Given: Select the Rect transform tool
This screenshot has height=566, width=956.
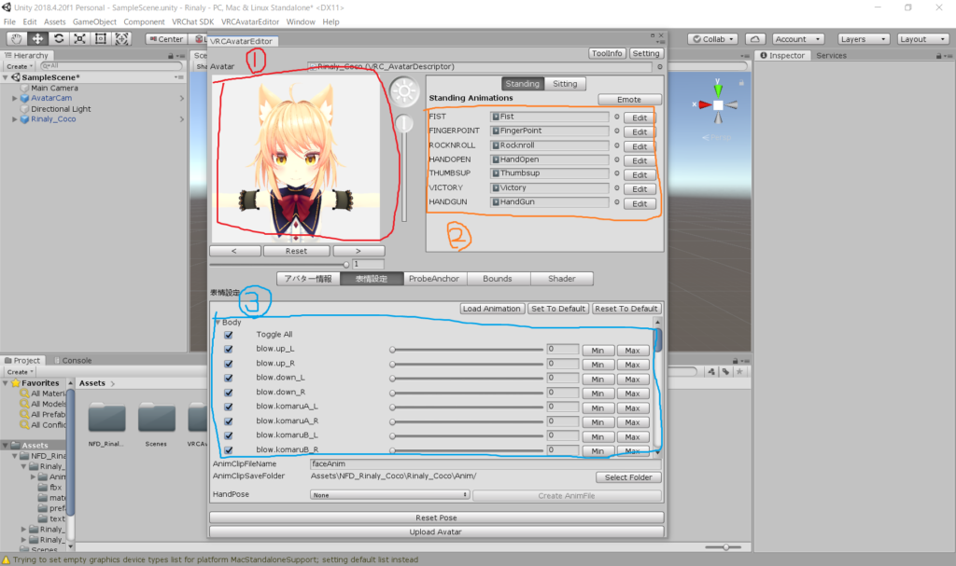Looking at the screenshot, I should click(101, 38).
